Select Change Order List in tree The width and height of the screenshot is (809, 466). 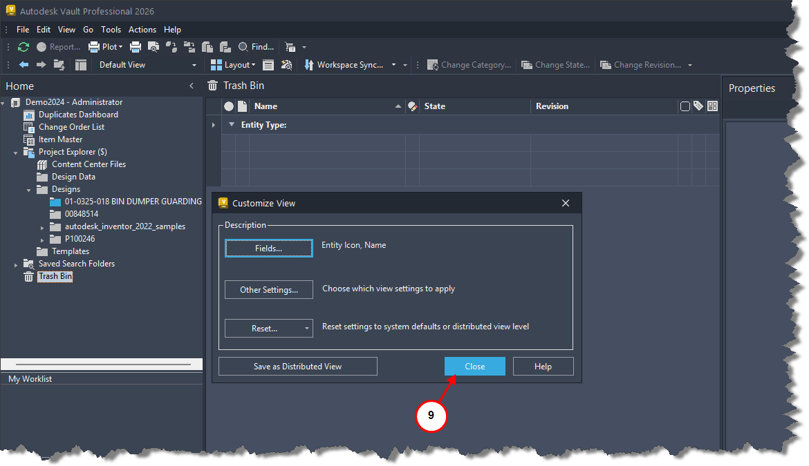pos(71,126)
